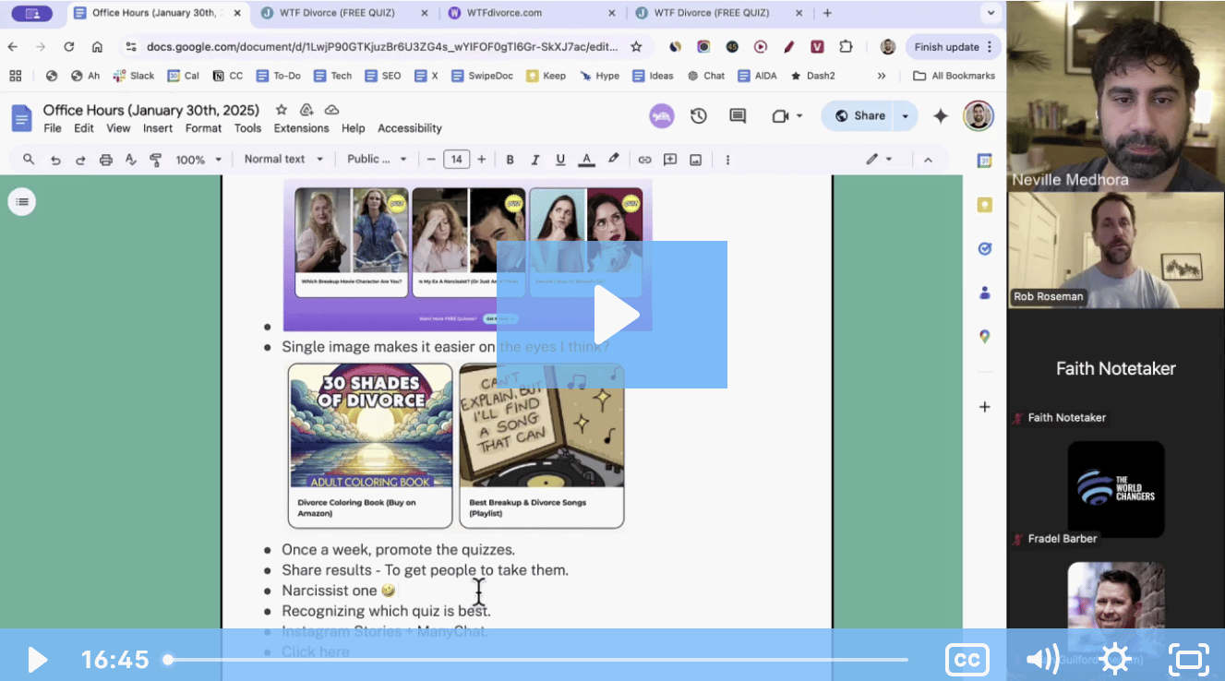Click the insert link icon
The image size is (1225, 681).
tap(644, 160)
